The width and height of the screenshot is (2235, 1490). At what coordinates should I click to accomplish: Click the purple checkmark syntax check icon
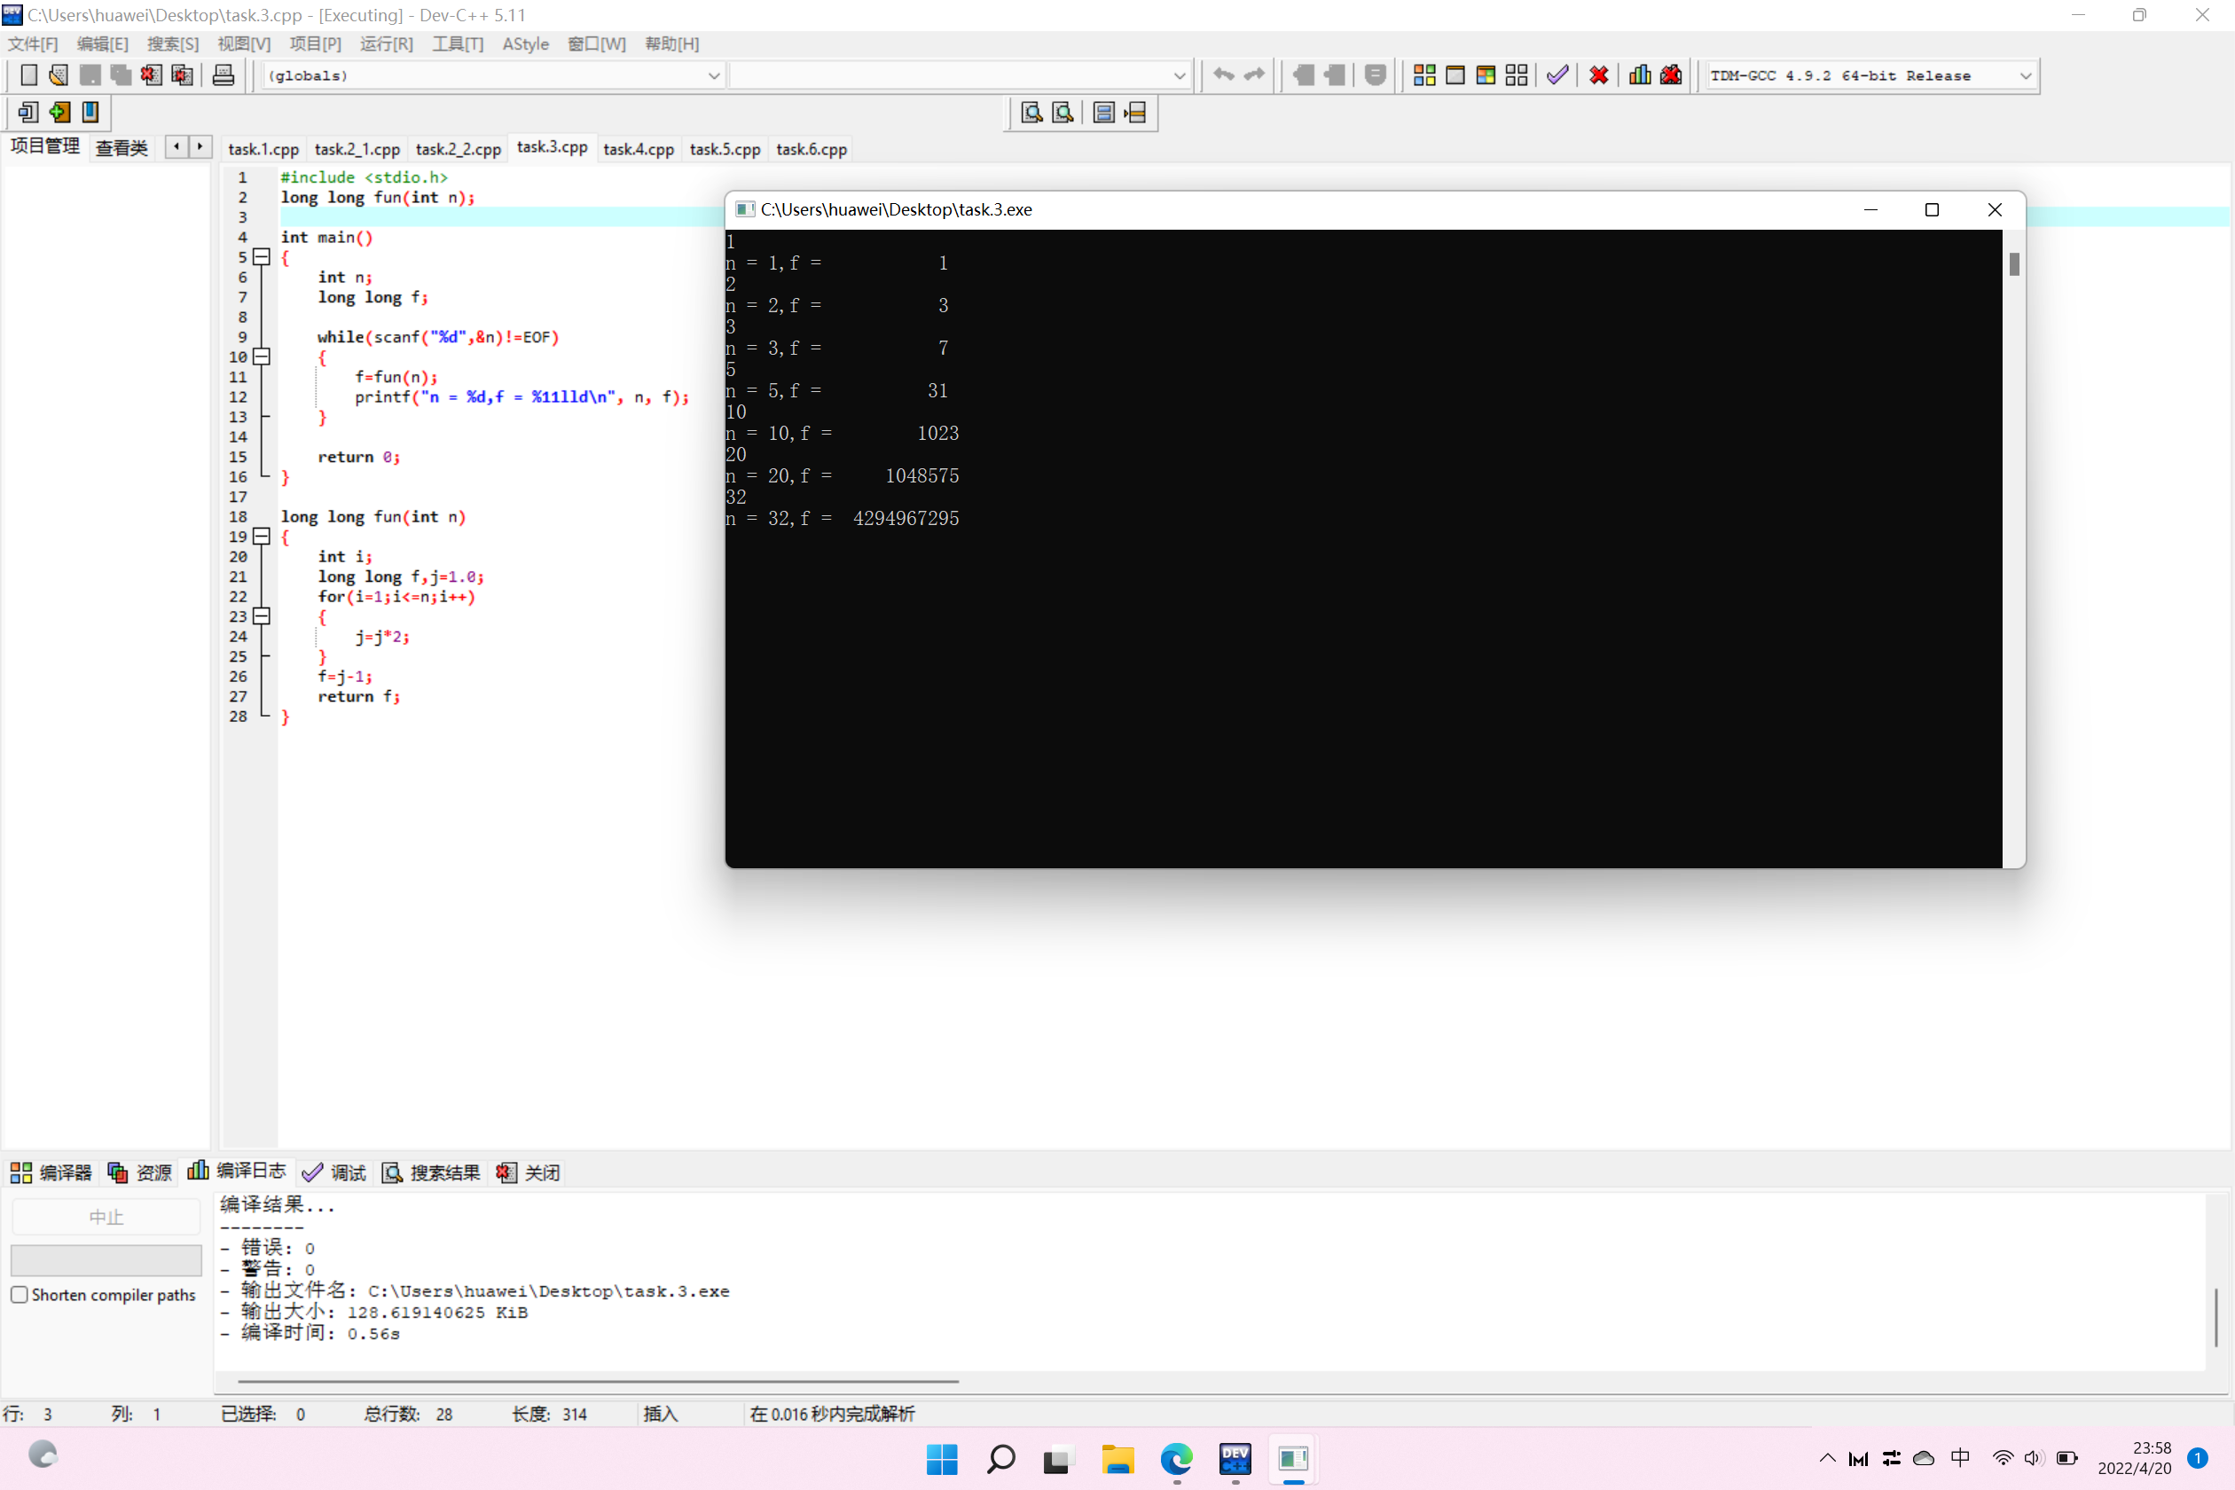1557,75
